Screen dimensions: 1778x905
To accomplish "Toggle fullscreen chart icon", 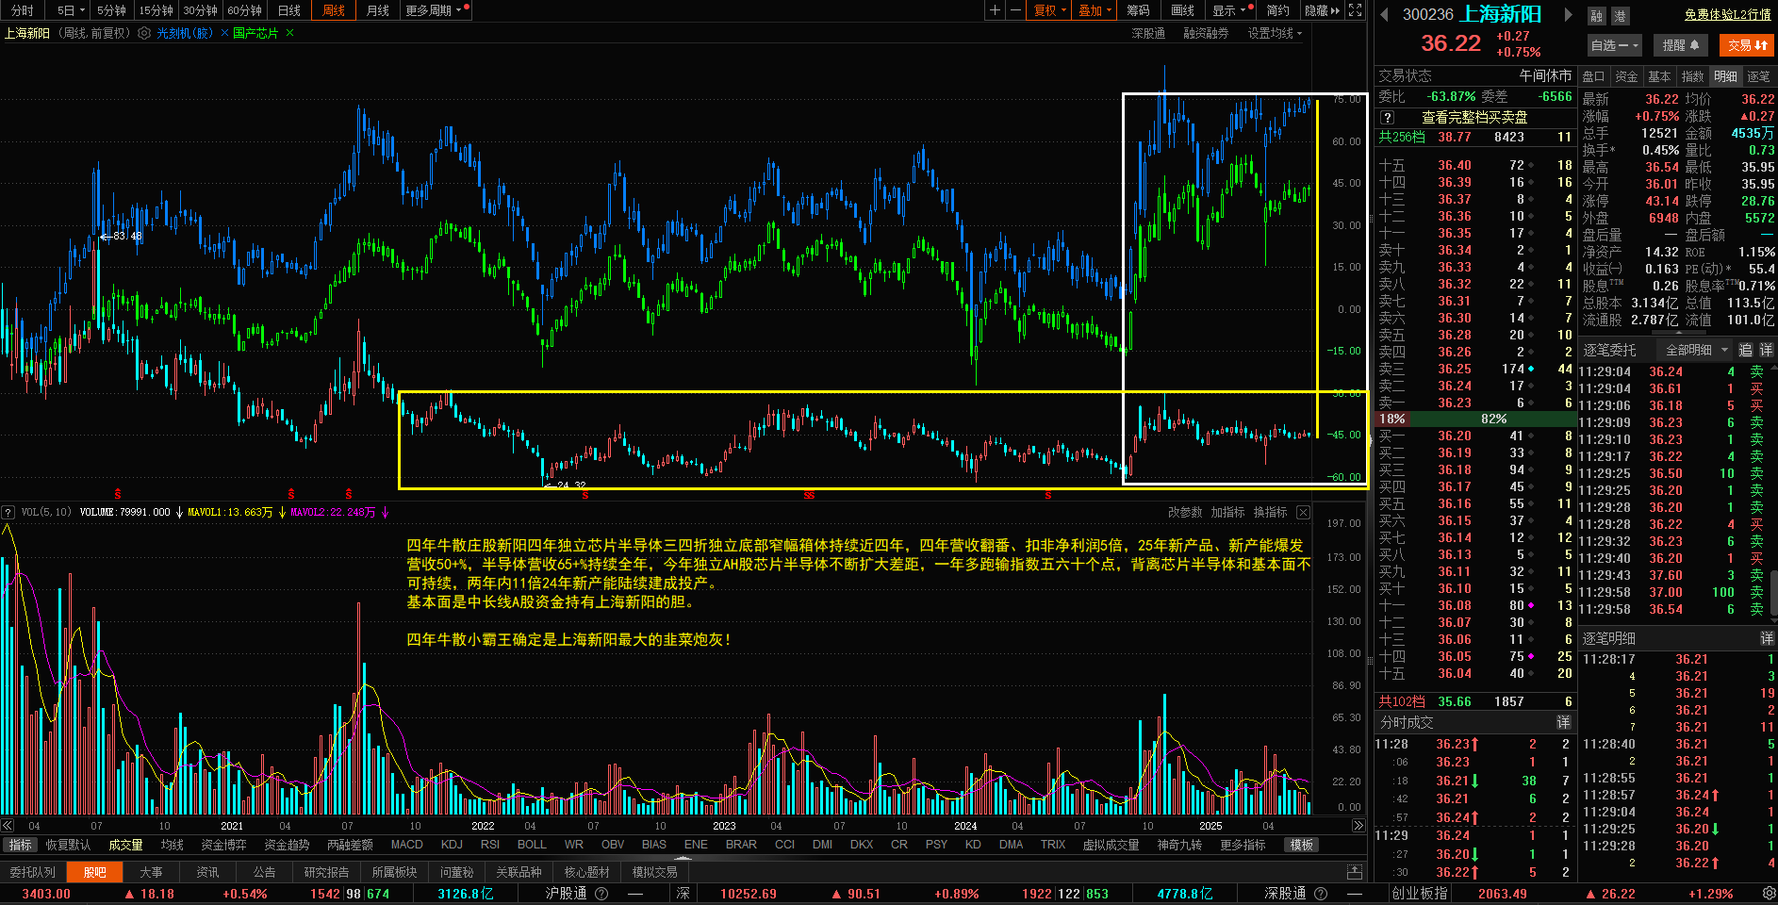I will (x=1355, y=10).
